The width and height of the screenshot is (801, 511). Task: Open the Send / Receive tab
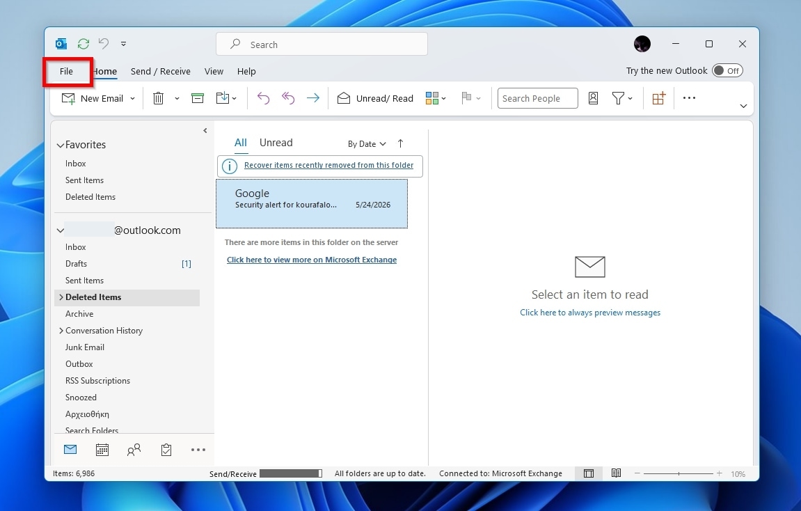coord(160,72)
